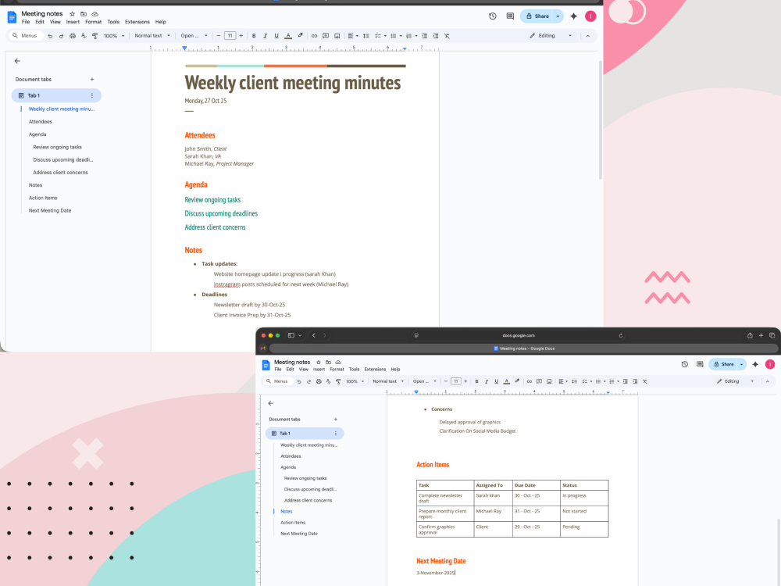
Task: Select Meeting notes - Google Docs Safari tab
Action: coord(523,348)
